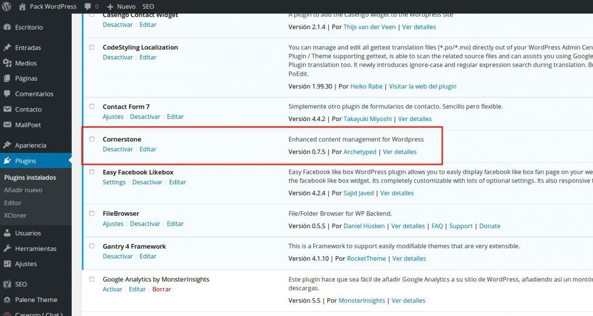Click the Comentarios speech bubble icon

tap(7, 94)
